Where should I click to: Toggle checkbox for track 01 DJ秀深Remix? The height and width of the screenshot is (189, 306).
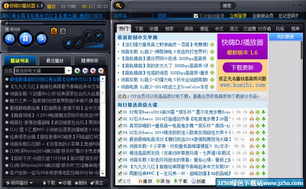click(x=119, y=112)
